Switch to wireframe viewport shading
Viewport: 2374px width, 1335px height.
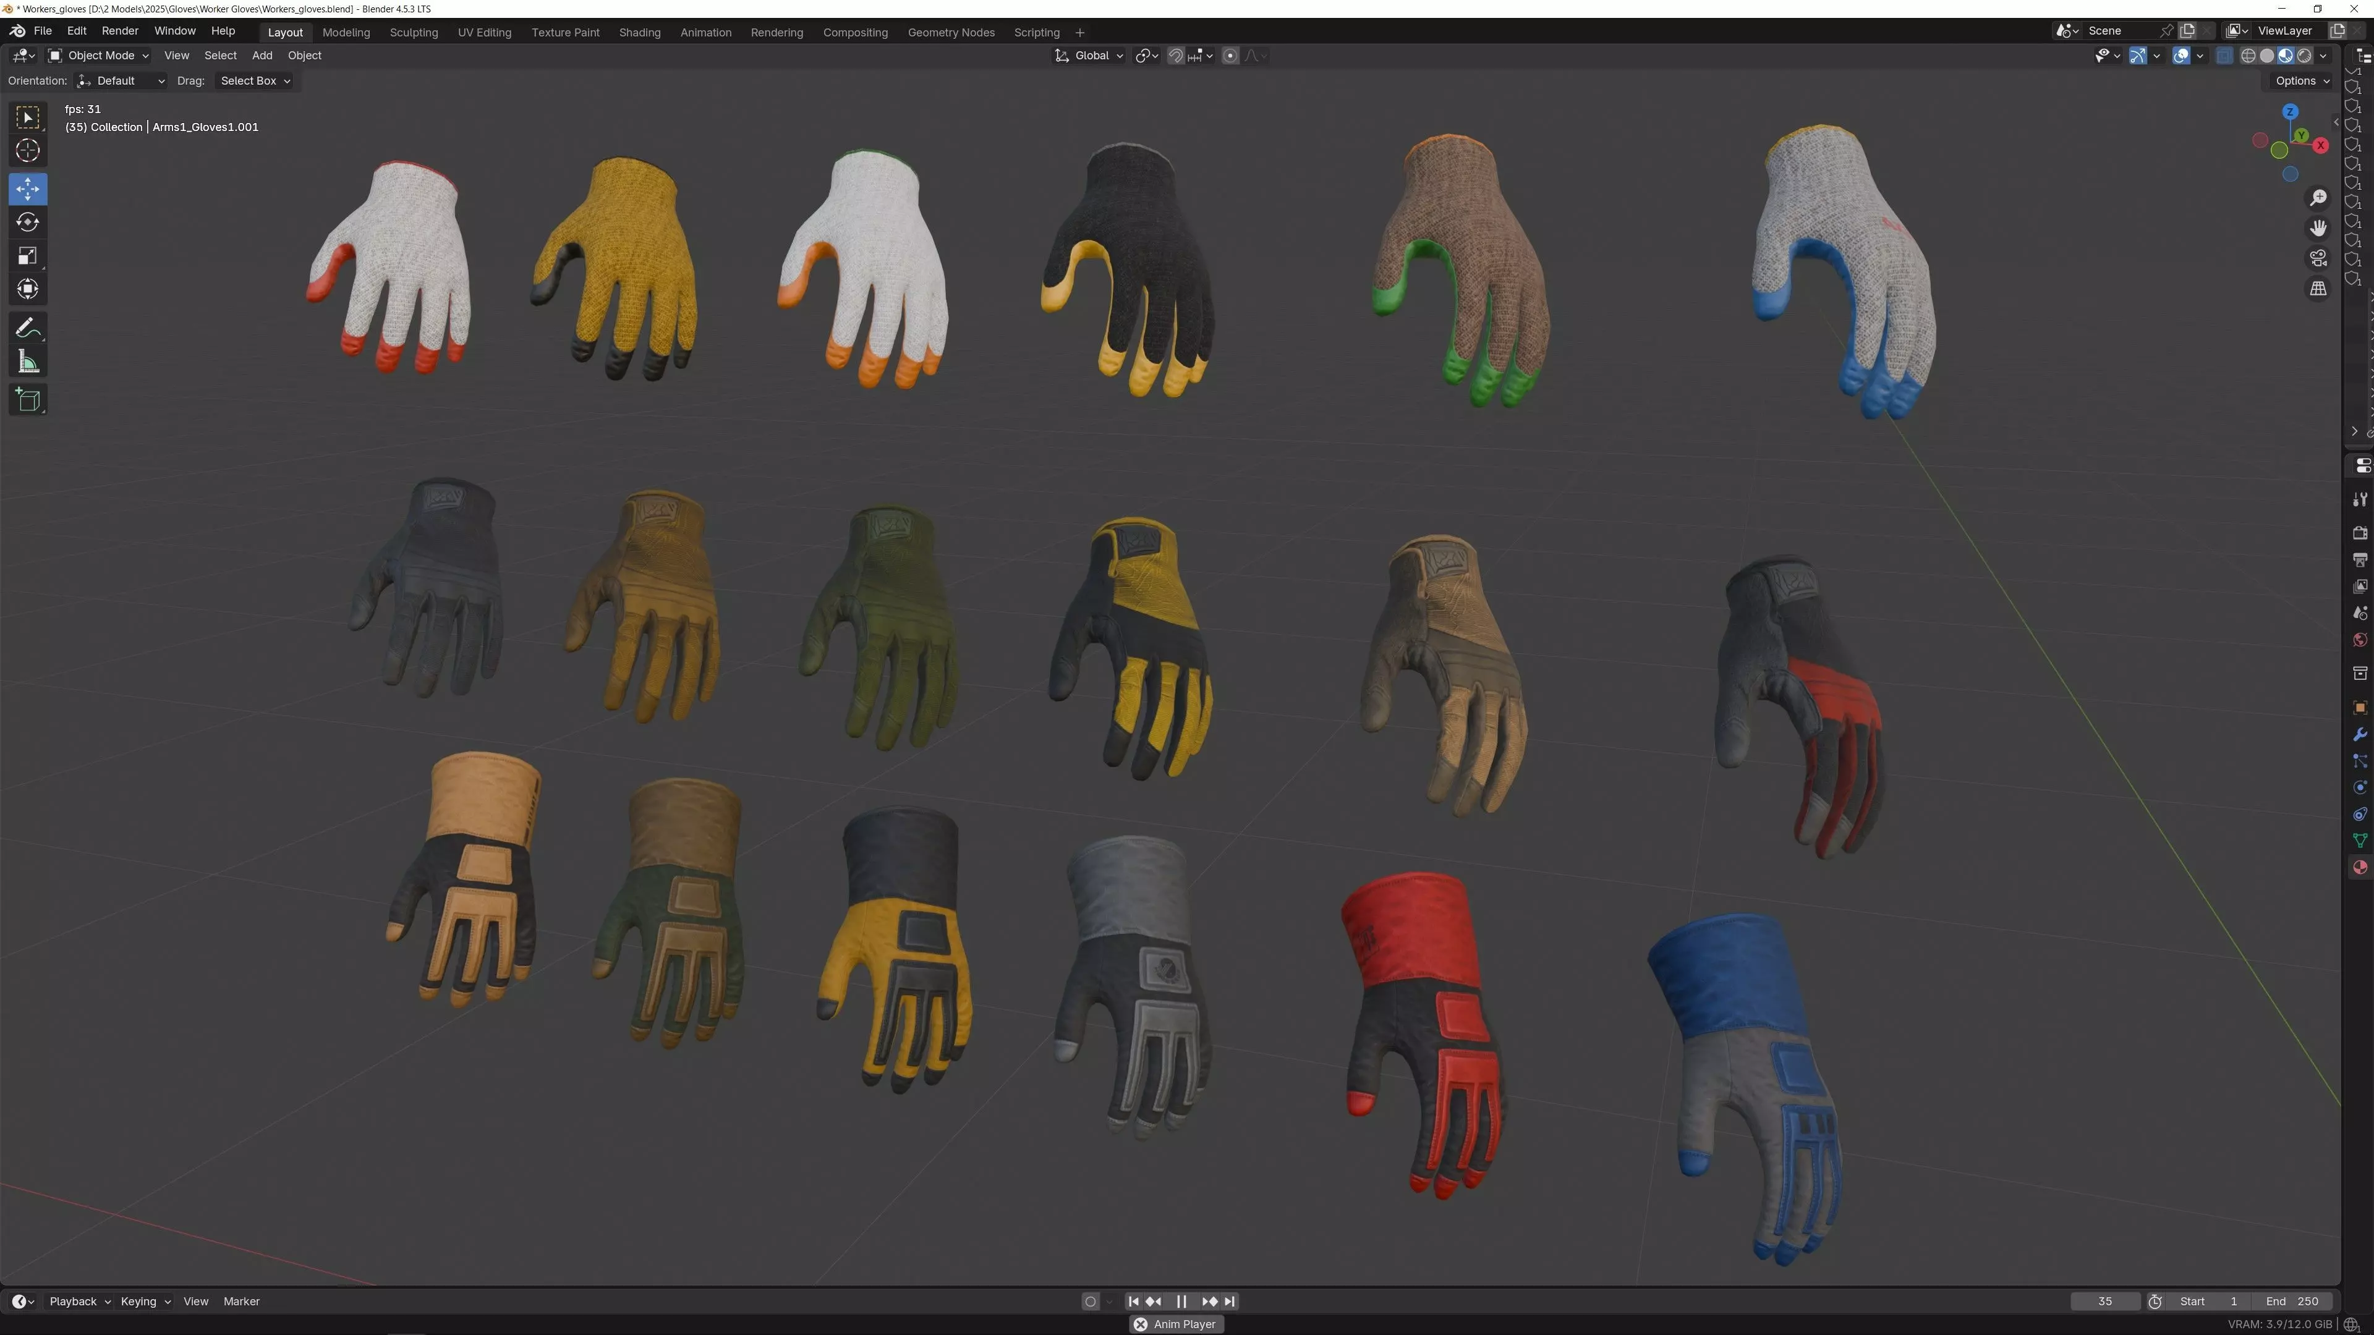point(2248,56)
